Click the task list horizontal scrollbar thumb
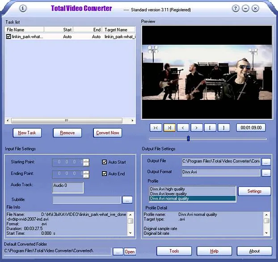 tap(67, 120)
